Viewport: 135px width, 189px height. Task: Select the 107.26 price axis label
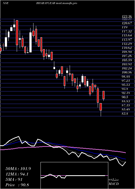126,56
